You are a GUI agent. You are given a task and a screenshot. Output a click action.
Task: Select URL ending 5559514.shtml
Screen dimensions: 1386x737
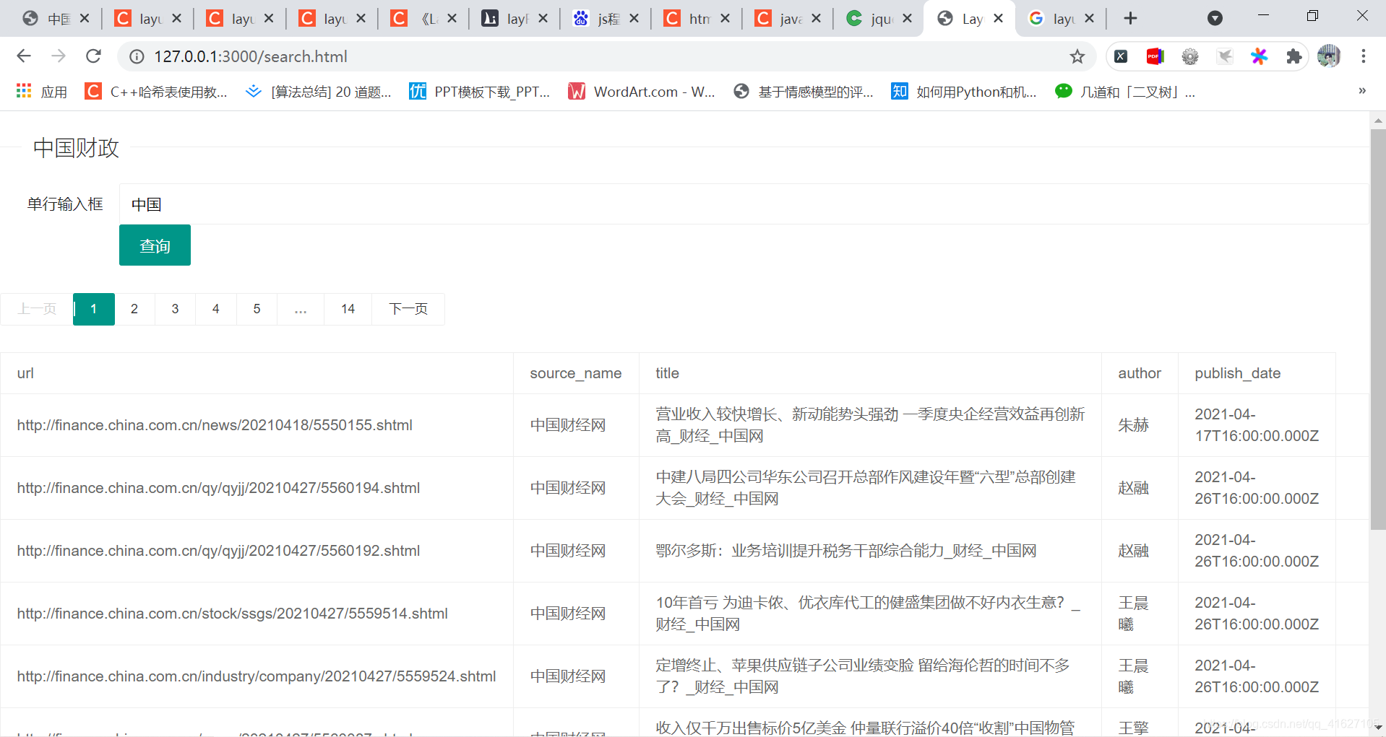pyautogui.click(x=232, y=614)
